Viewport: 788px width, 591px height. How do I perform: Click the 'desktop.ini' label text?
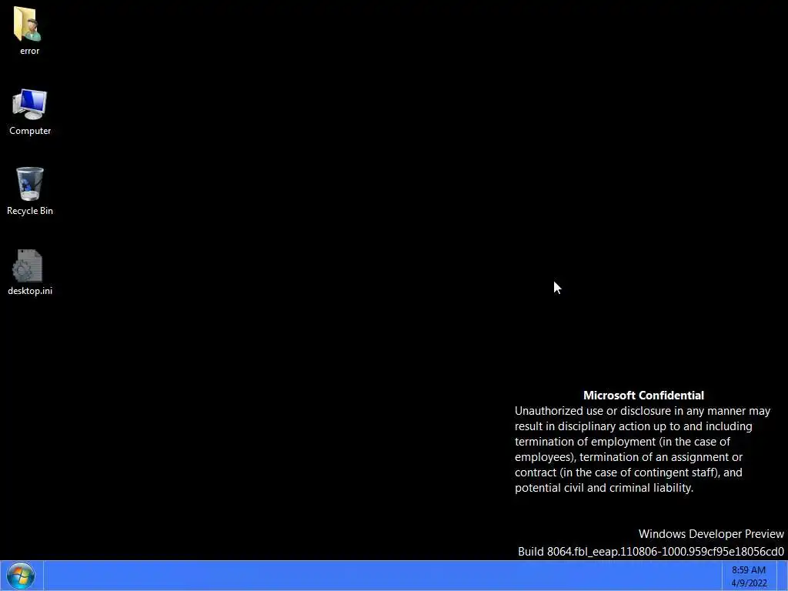click(30, 290)
